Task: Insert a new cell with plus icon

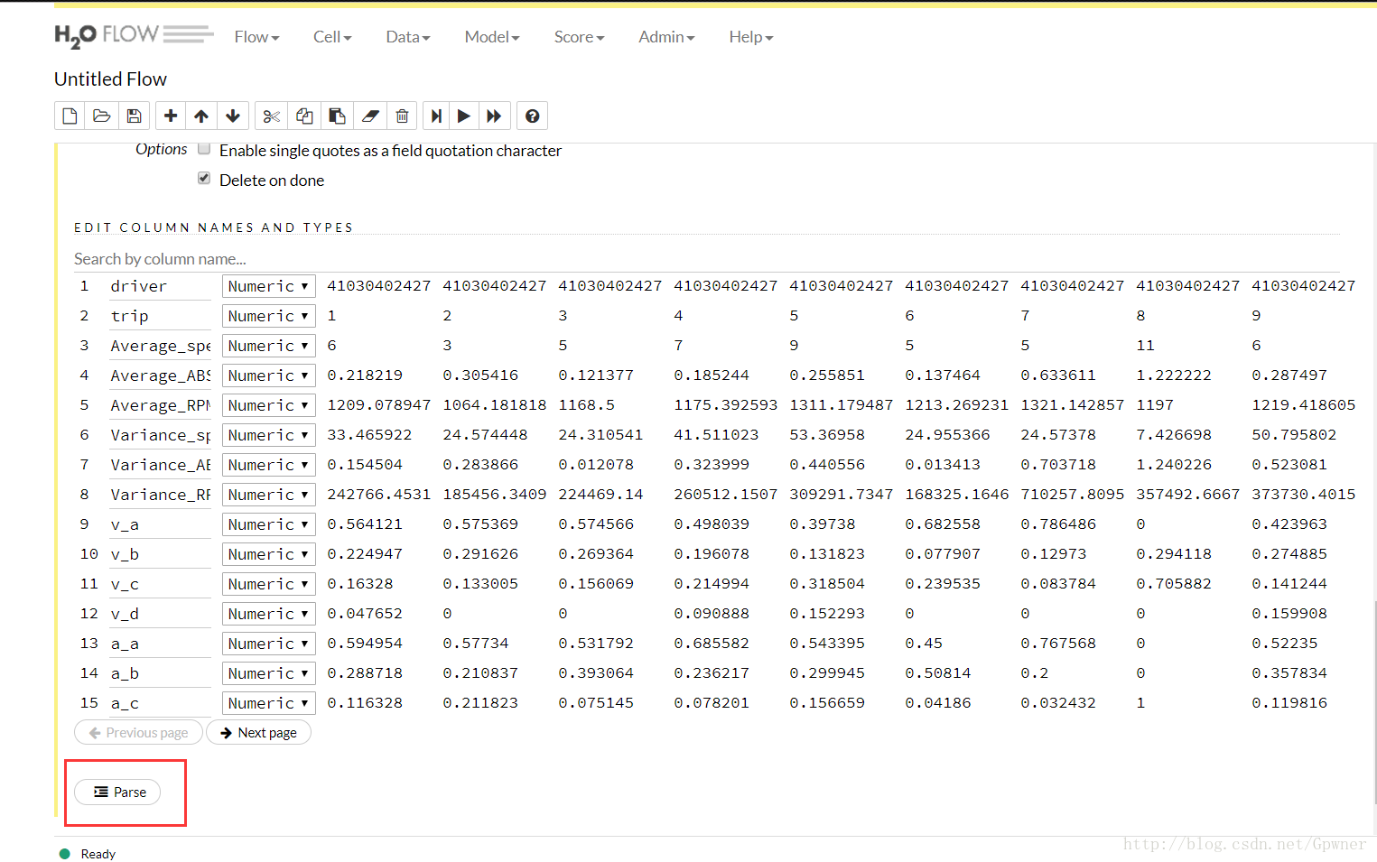Action: click(x=171, y=116)
